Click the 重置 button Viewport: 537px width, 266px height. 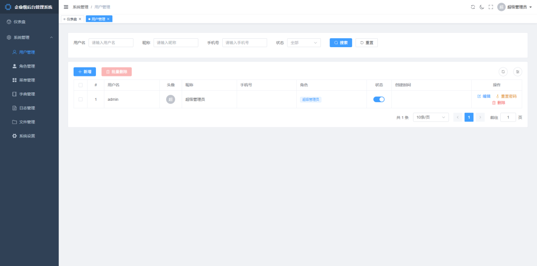[x=367, y=43]
